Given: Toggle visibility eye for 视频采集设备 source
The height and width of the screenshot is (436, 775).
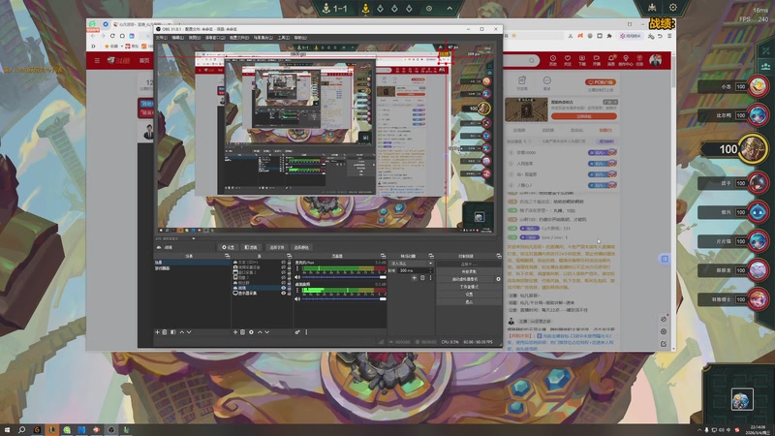Looking at the screenshot, I should pyautogui.click(x=284, y=267).
